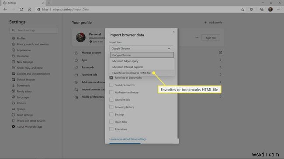Check the Addresses and more checkbox
The image size is (284, 159).
pos(111,93)
